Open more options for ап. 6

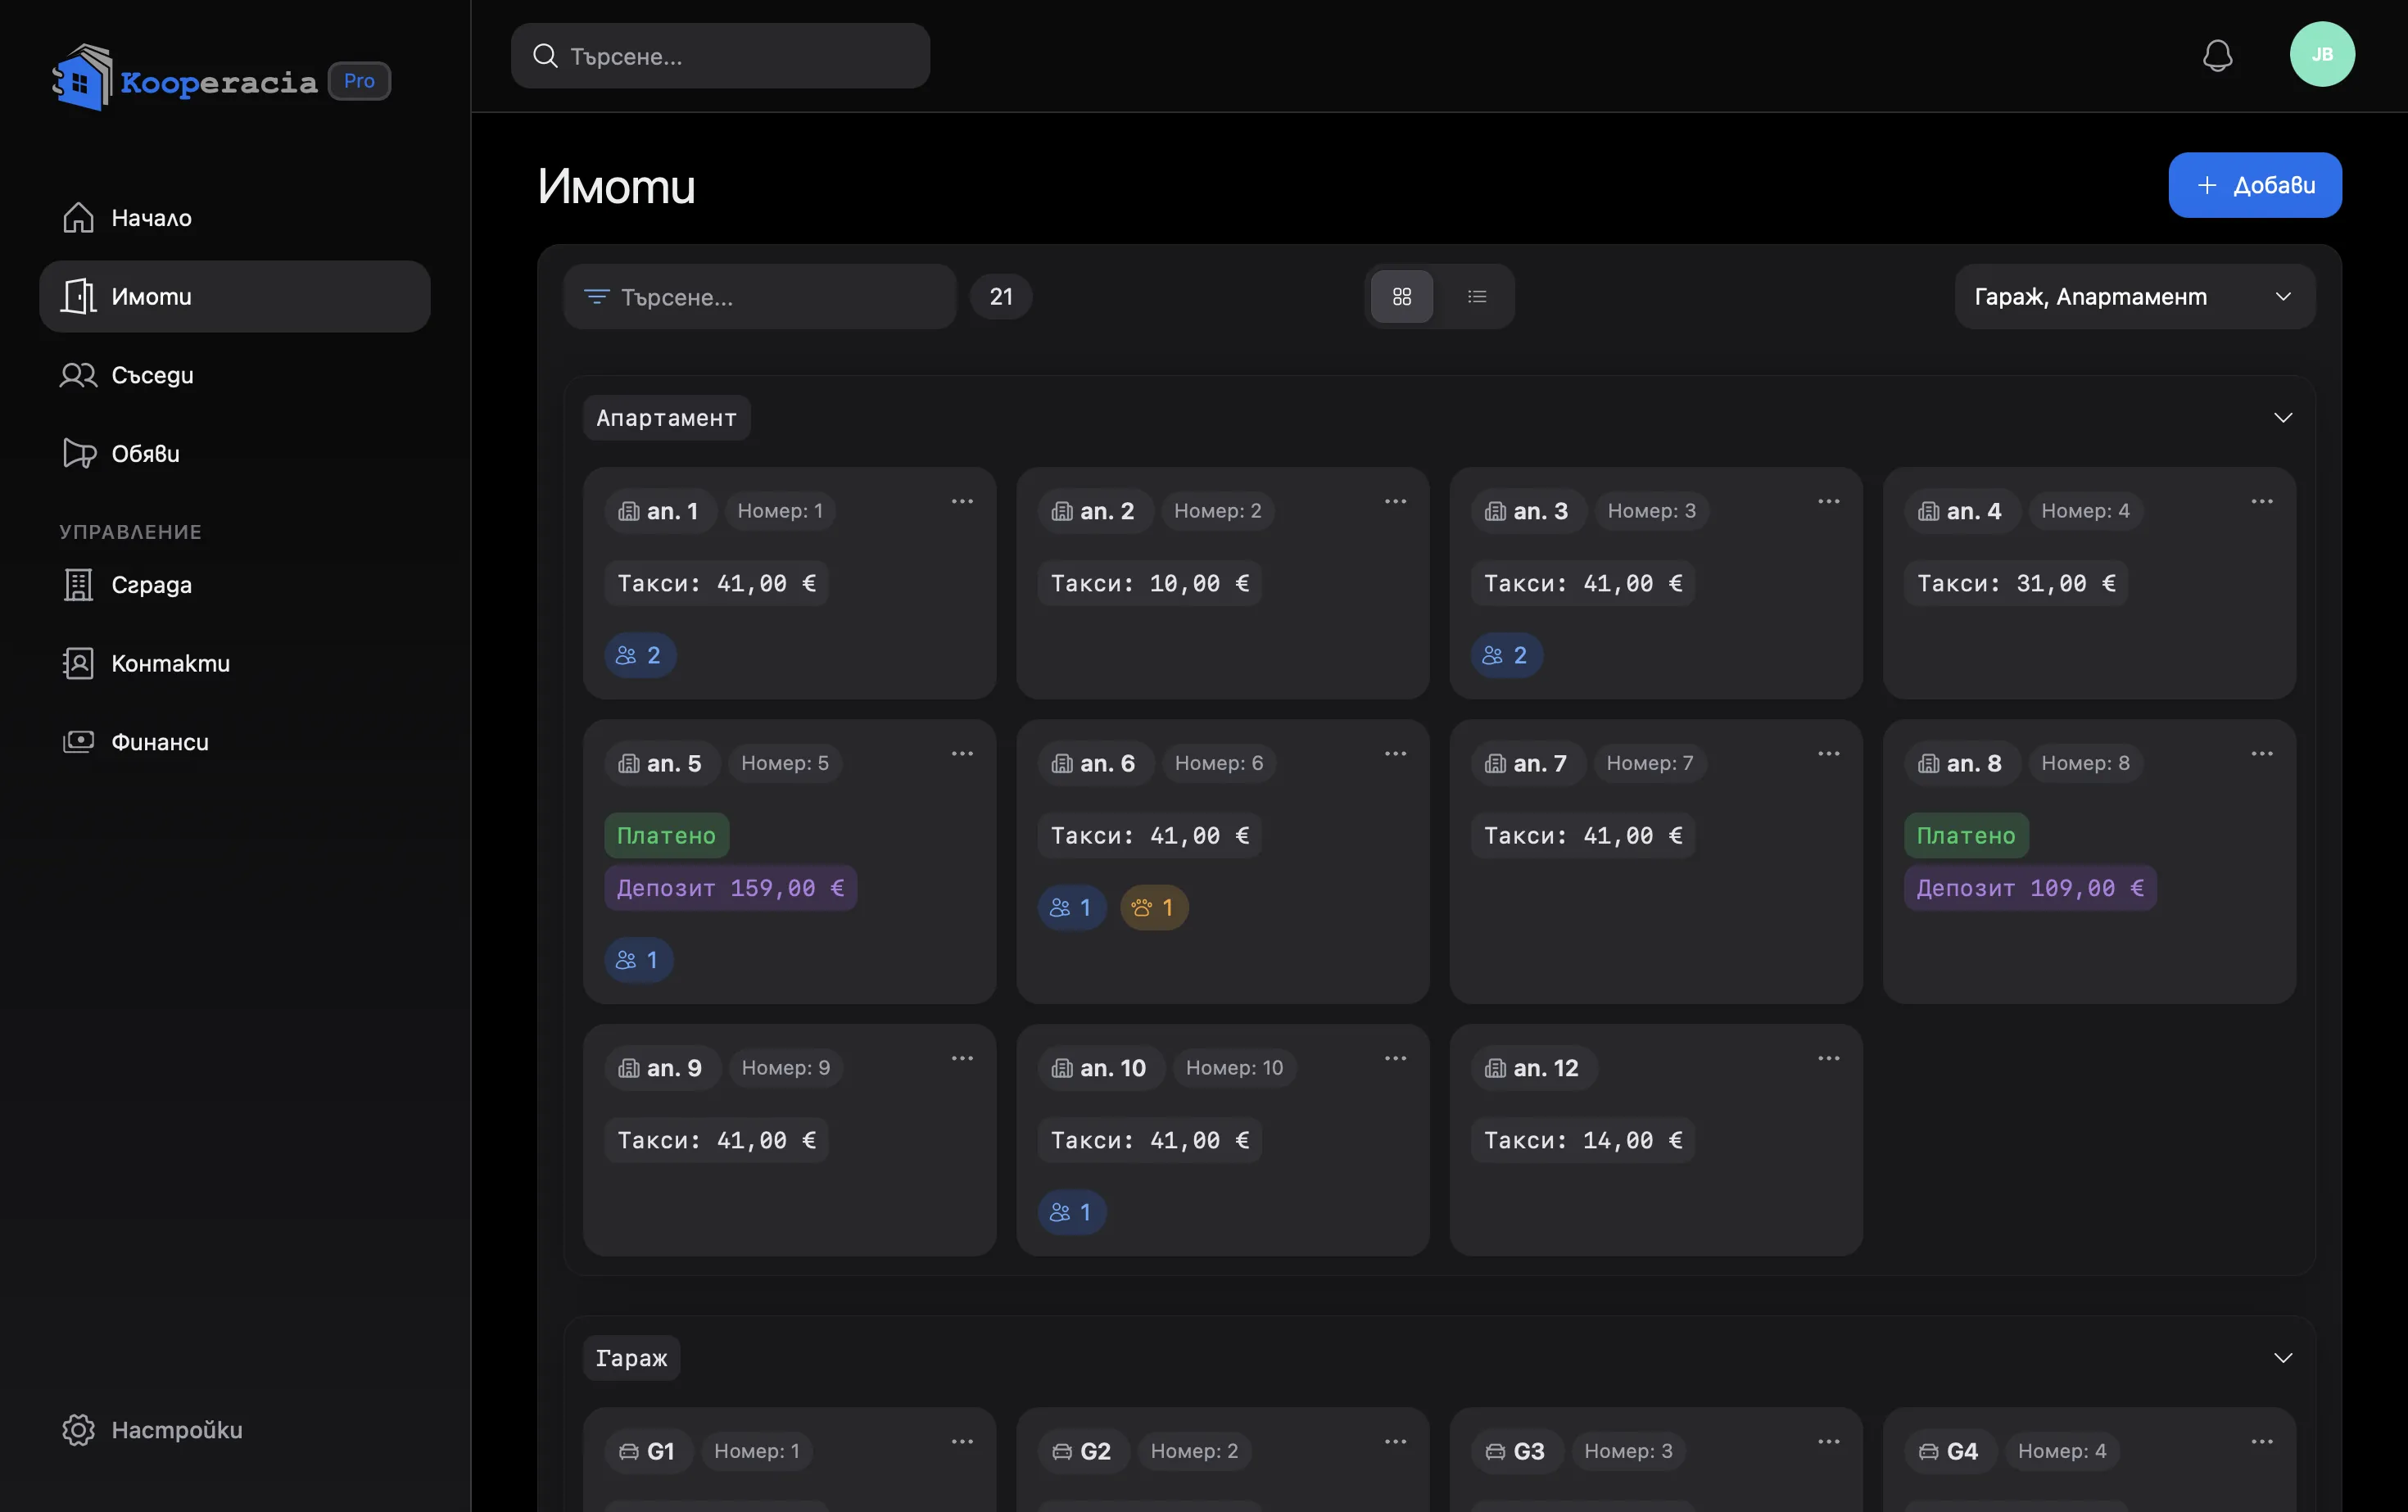coord(1395,753)
